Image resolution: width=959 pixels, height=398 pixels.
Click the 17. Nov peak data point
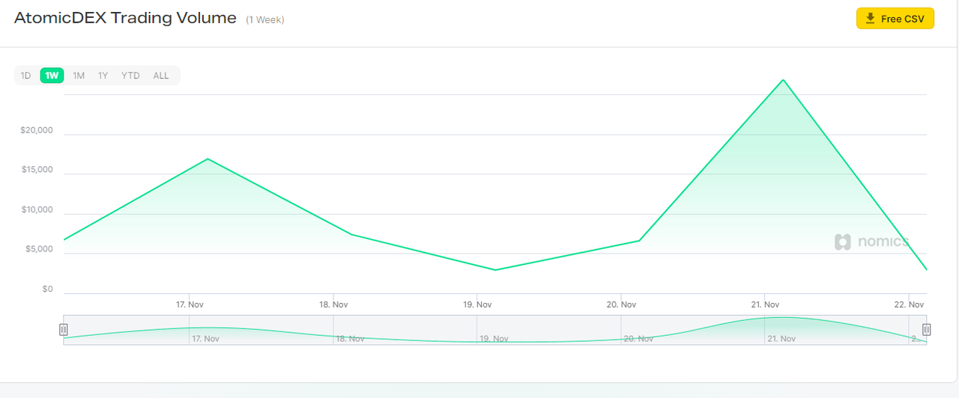coord(208,159)
